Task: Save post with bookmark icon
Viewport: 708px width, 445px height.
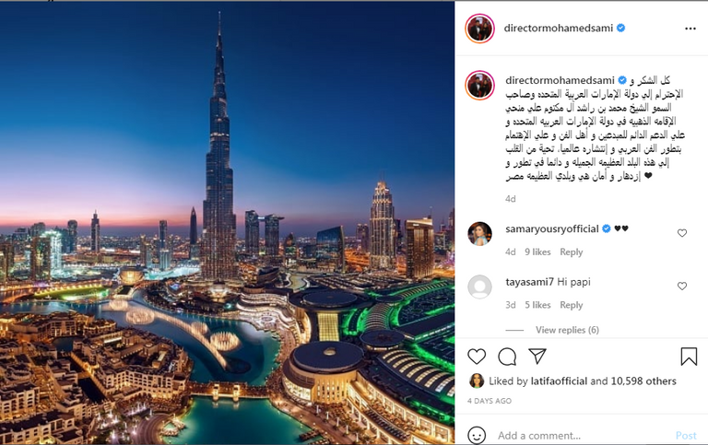Action: [689, 356]
